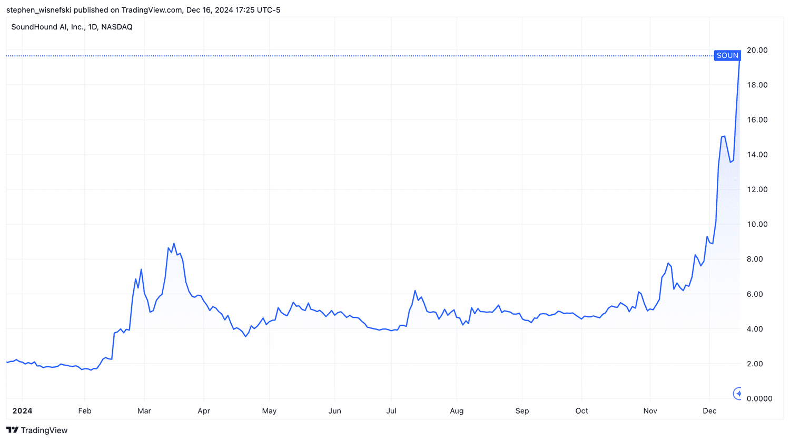Click the 0.0000 price axis label
The height and width of the screenshot is (441, 790).
pyautogui.click(x=759, y=398)
